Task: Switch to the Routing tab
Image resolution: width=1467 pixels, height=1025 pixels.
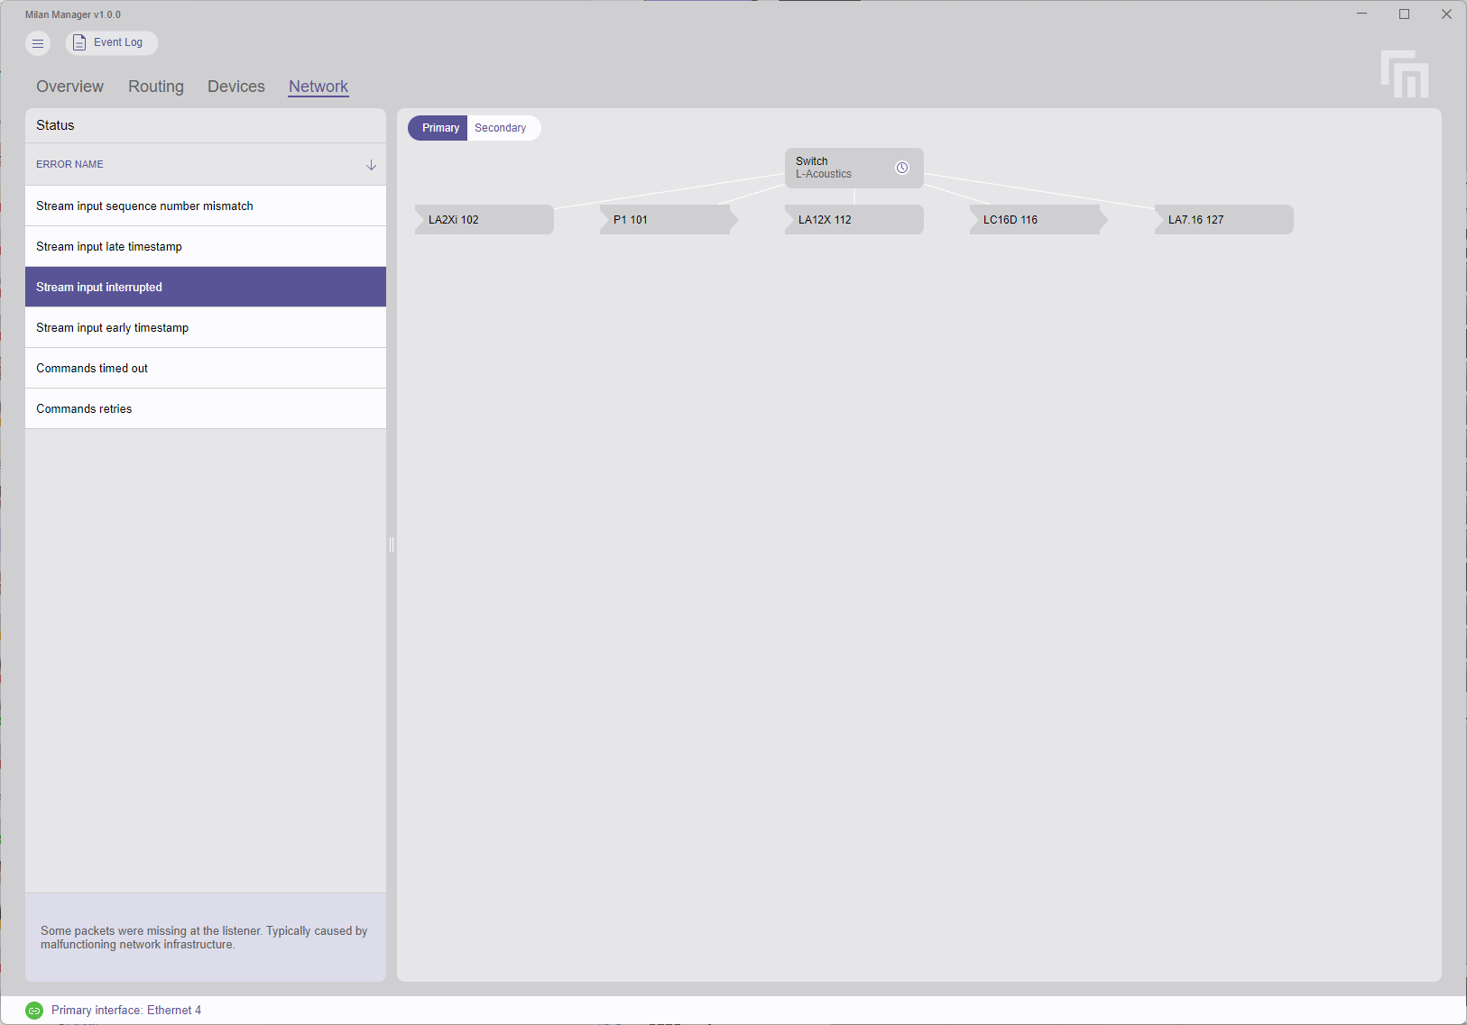Action: (x=156, y=87)
